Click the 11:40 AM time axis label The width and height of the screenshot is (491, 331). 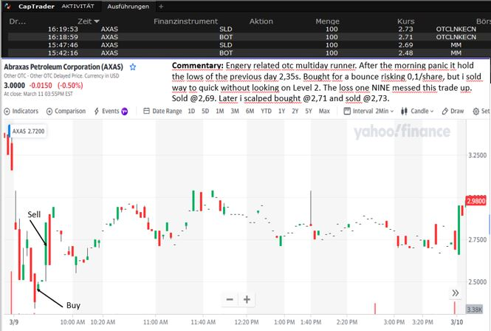point(203,322)
